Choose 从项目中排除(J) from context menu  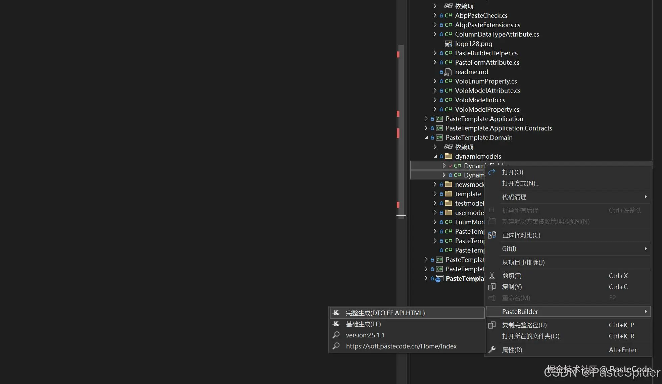tap(523, 262)
